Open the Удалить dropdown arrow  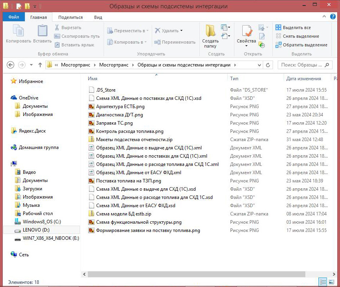point(181,31)
